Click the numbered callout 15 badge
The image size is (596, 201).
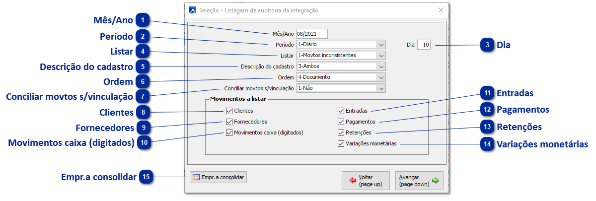146,176
